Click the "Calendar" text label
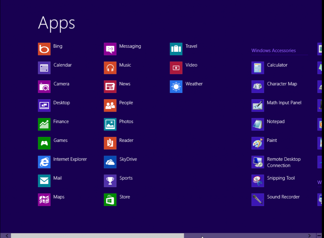 coord(63,65)
